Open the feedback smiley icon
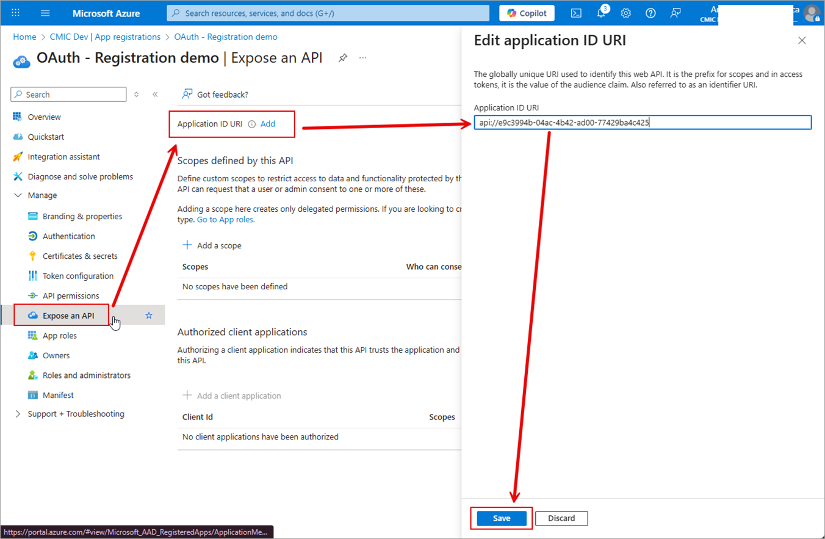This screenshot has height=539, width=825. (675, 13)
